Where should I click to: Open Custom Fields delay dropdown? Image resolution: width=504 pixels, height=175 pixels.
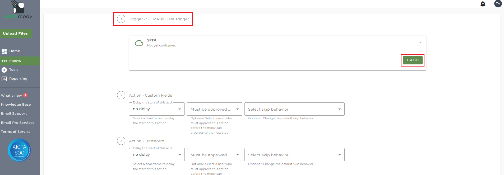(x=157, y=109)
